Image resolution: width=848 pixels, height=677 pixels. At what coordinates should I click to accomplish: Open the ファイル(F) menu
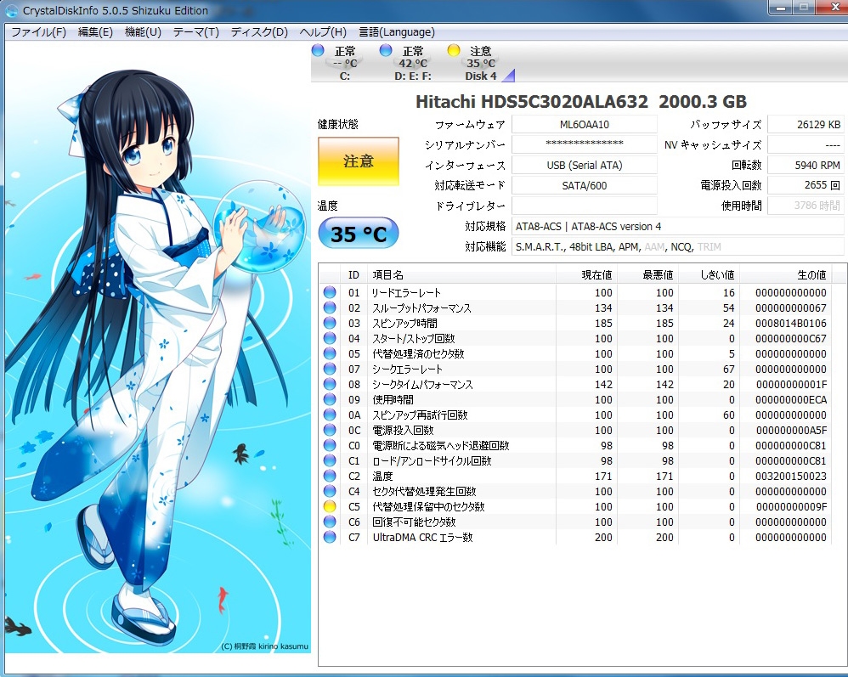(38, 32)
